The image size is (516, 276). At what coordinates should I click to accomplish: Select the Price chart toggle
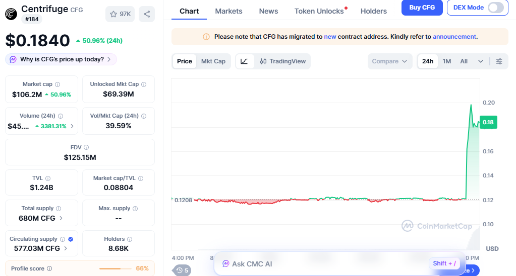click(x=184, y=61)
